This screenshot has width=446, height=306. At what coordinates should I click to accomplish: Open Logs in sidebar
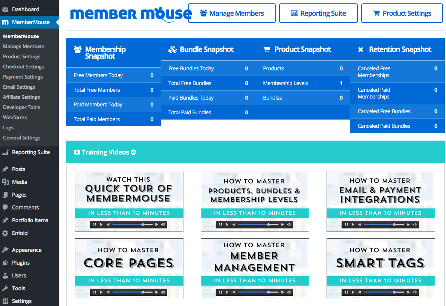(x=8, y=128)
